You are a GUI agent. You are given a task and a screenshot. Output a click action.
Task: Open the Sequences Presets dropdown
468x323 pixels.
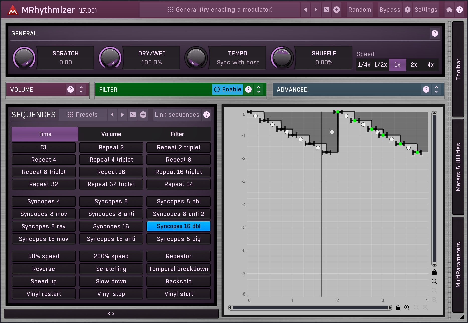[83, 115]
